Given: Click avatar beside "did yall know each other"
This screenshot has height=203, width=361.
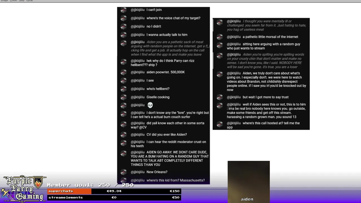Looking at the screenshot, I should click(124, 124).
